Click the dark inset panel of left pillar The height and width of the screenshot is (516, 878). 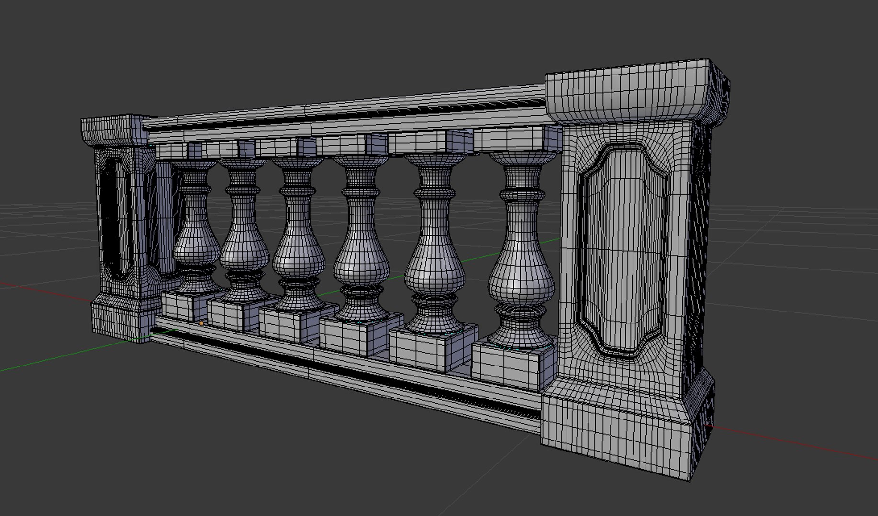[x=115, y=218]
